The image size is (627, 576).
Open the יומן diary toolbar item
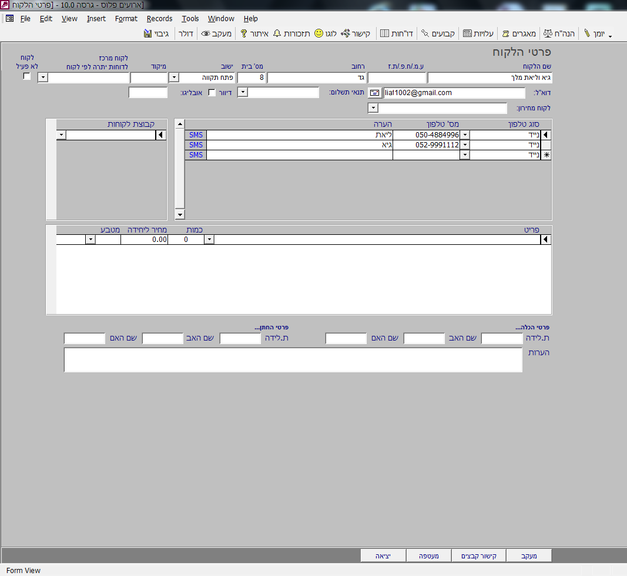pyautogui.click(x=594, y=33)
